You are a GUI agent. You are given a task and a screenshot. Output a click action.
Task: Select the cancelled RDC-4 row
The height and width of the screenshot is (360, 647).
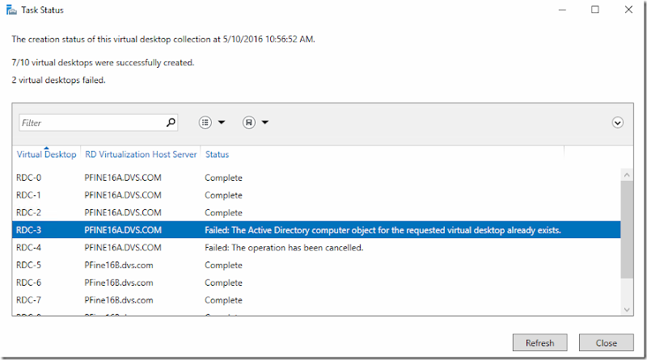coord(315,248)
